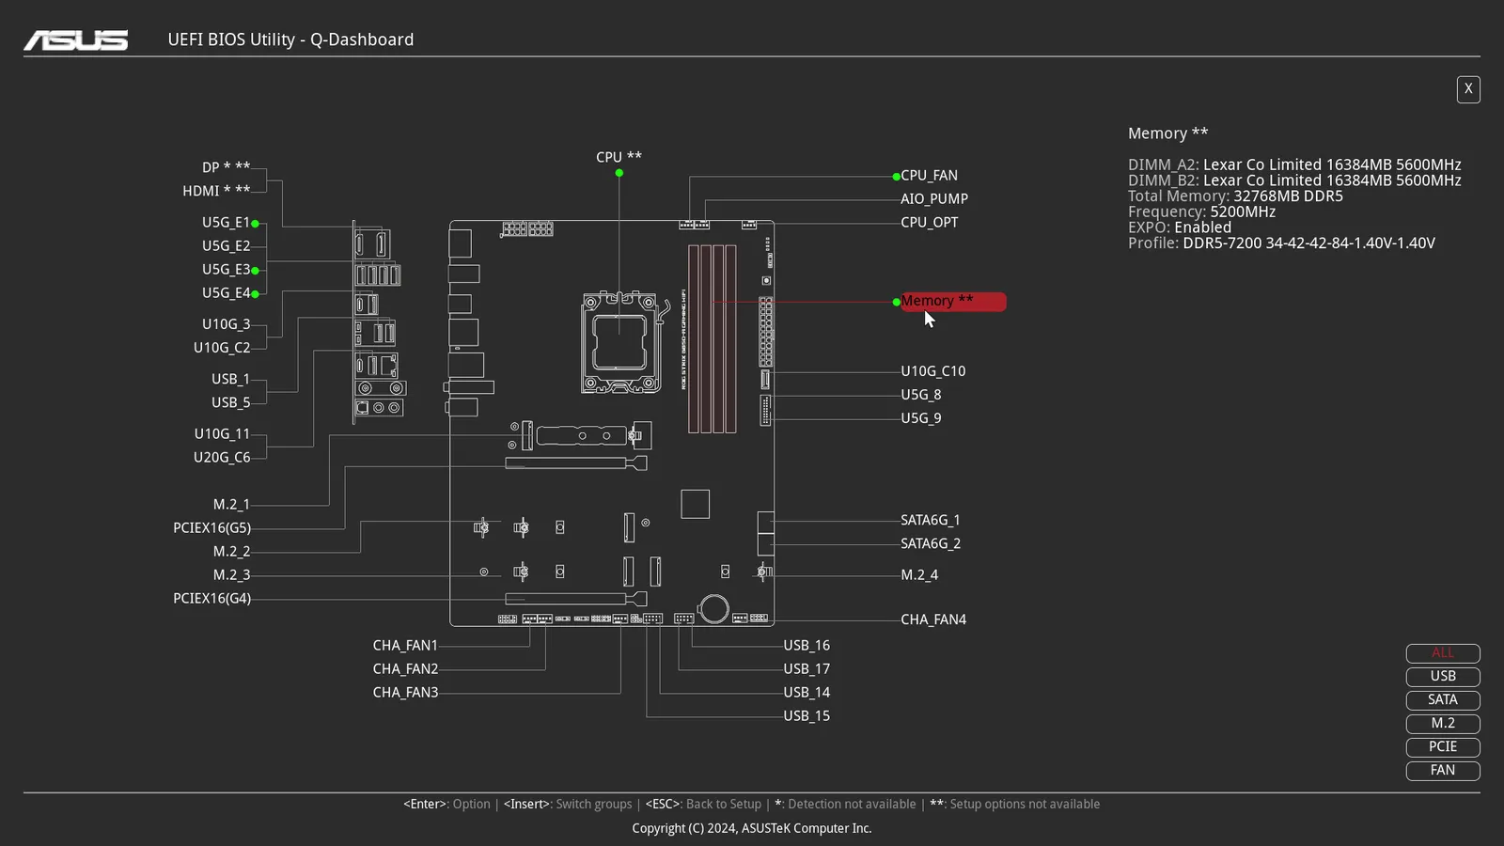Click the DIMM_A2 memory info line
Image resolution: width=1504 pixels, height=846 pixels.
click(1294, 164)
